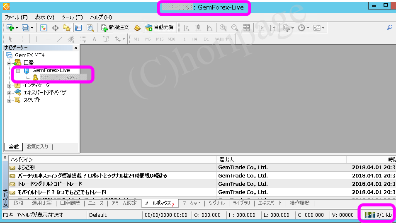Switch to the 取引 terminal tab

[18, 203]
